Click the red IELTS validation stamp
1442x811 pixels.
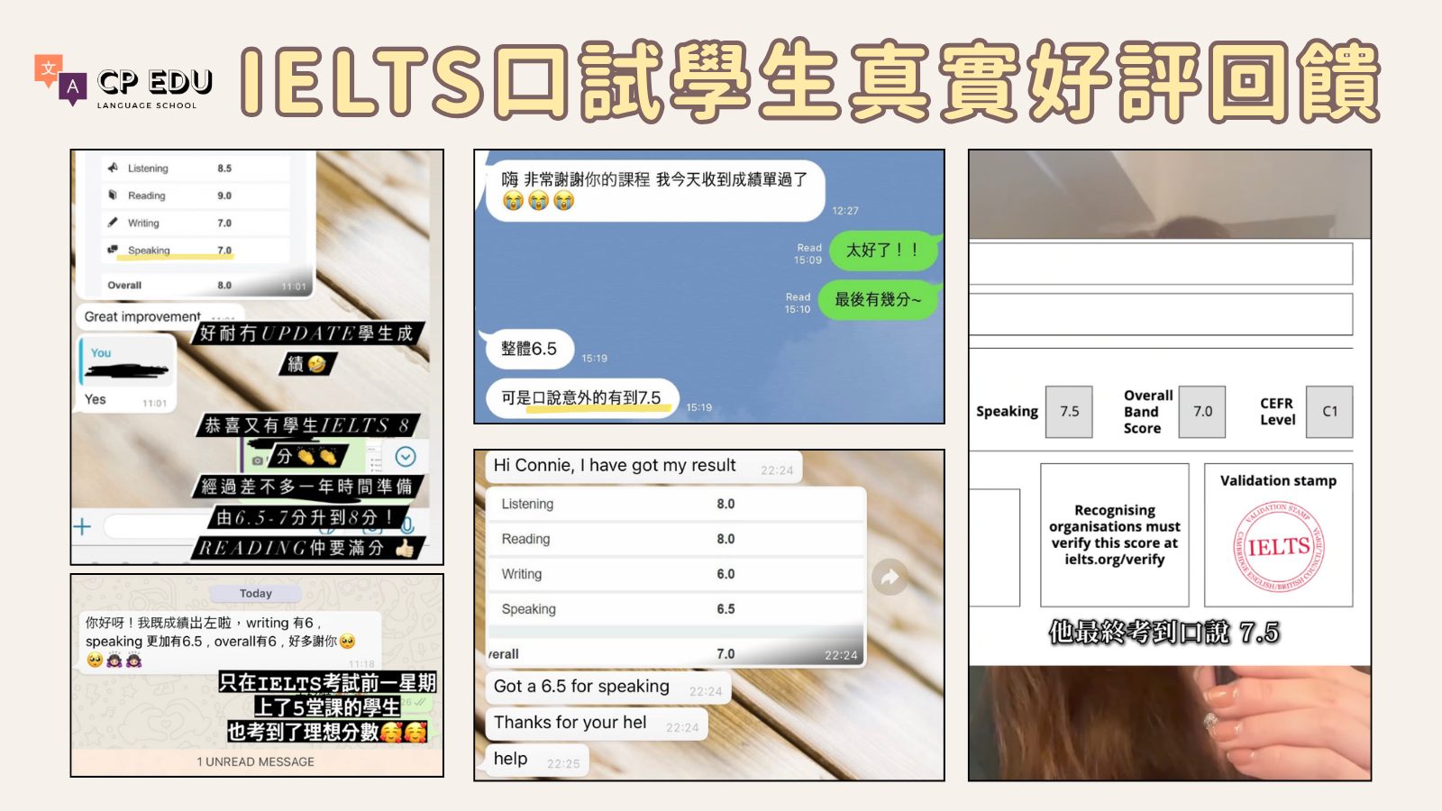point(1278,547)
